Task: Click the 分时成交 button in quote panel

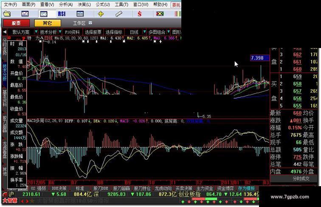Action: coord(301,179)
